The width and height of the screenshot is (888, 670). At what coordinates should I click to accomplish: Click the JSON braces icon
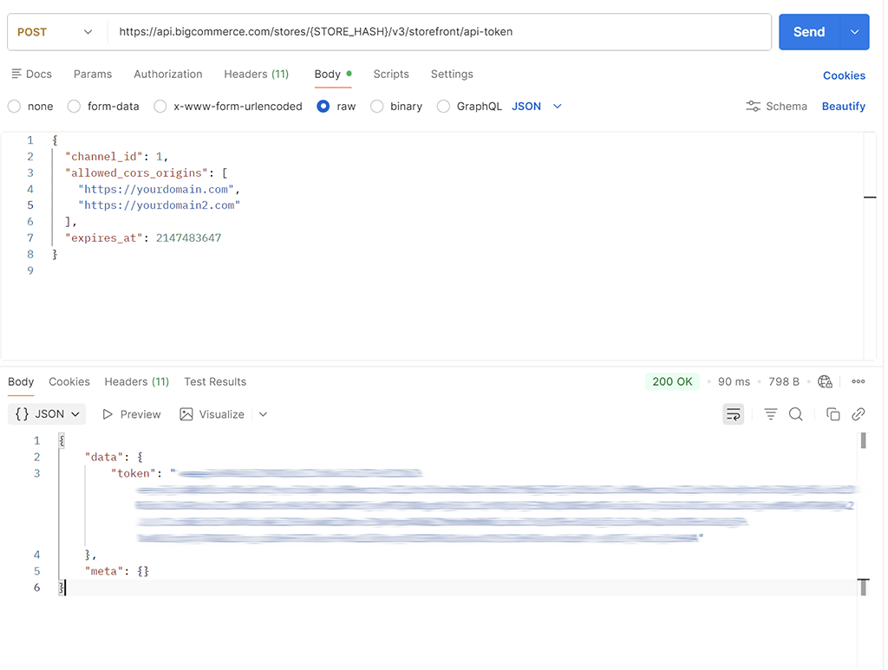(x=22, y=413)
